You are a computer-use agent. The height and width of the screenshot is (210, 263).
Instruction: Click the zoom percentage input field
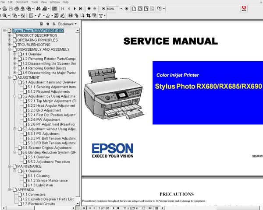(112, 9)
